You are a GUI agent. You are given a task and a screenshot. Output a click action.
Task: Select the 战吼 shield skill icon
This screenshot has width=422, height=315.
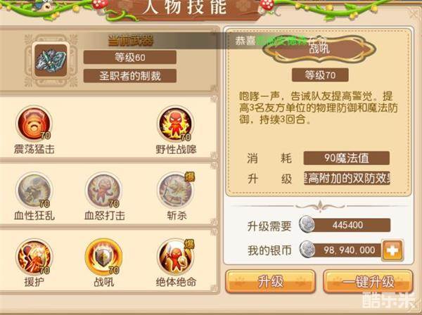pos(103,257)
